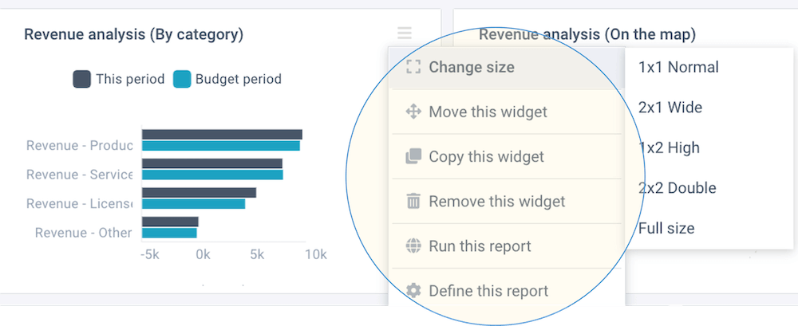Screen dimensions: 798x326
Task: Click the gear icon for Define report
Action: 413,291
